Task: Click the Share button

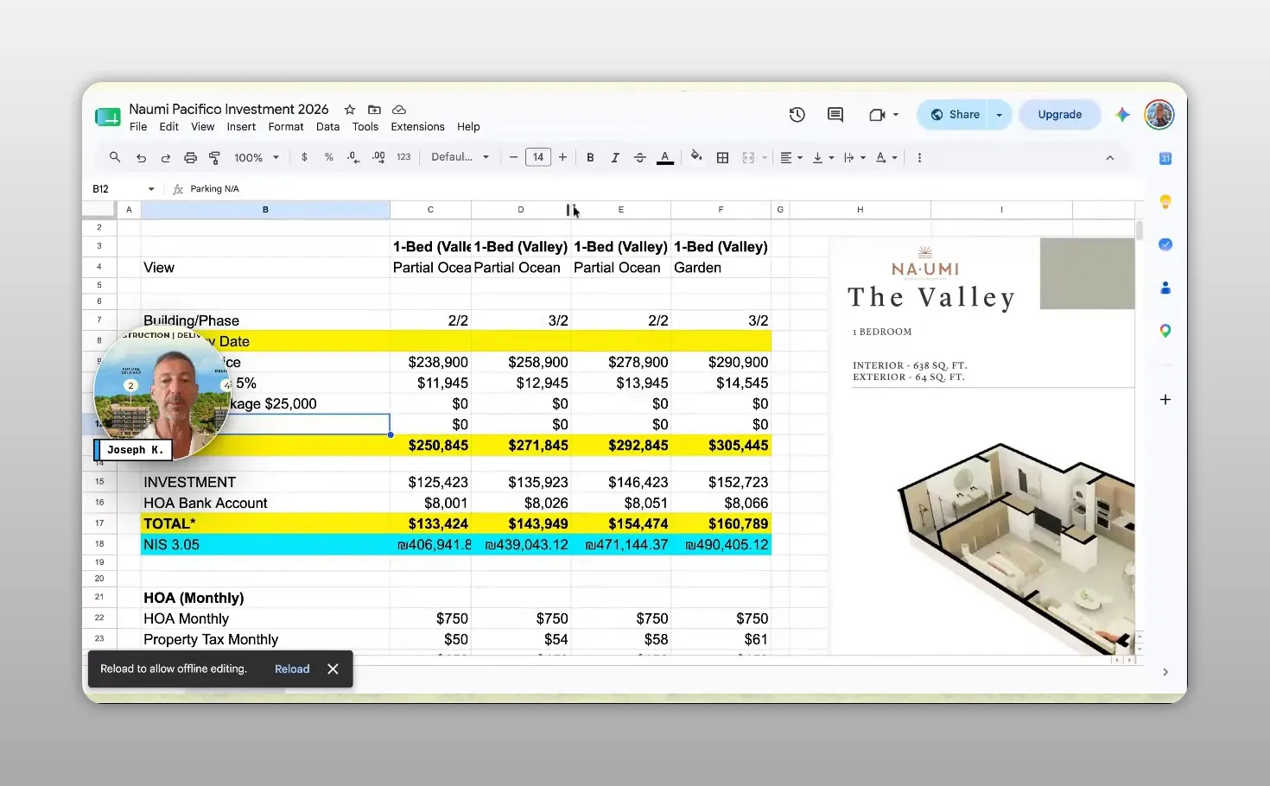Action: pos(954,114)
